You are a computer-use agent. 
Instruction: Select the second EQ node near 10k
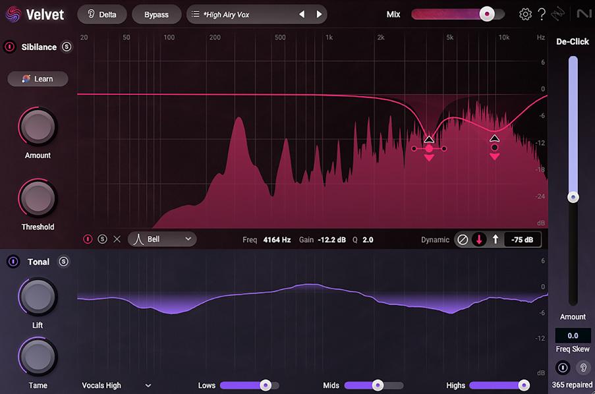pyautogui.click(x=494, y=148)
